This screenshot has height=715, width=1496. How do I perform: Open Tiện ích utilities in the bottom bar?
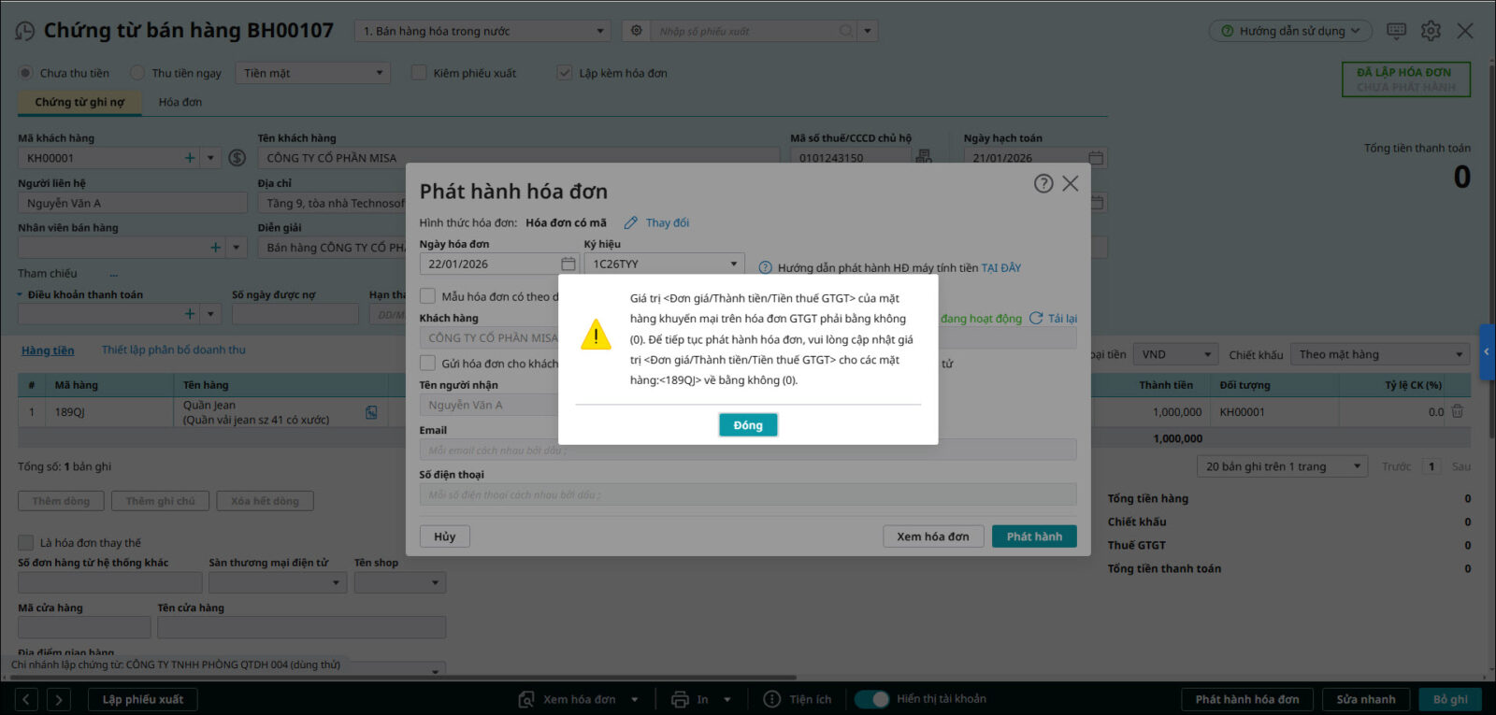coord(797,699)
